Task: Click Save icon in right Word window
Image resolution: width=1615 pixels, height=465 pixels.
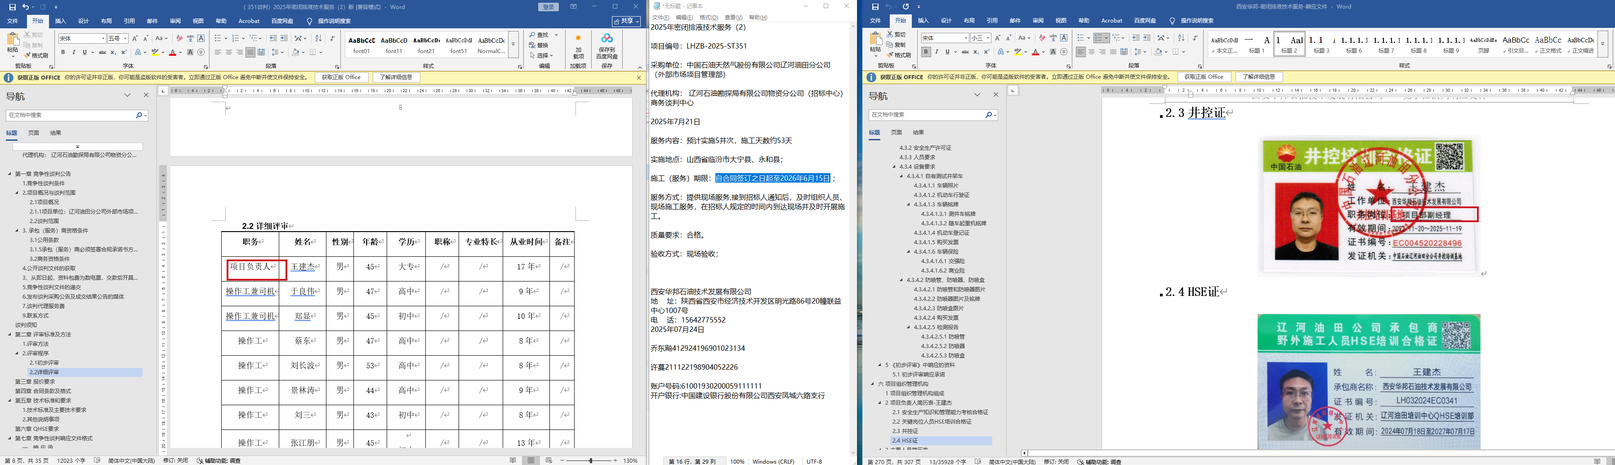Action: 875,7
